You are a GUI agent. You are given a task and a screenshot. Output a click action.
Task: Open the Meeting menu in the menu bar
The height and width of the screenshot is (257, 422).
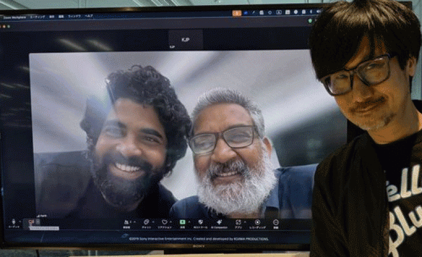[x=38, y=17]
